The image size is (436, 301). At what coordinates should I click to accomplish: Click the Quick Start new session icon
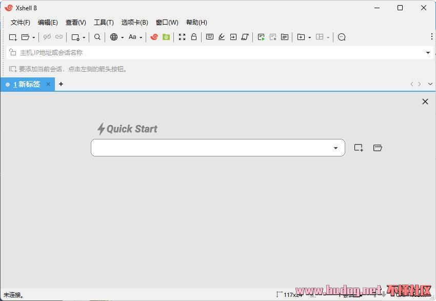359,148
